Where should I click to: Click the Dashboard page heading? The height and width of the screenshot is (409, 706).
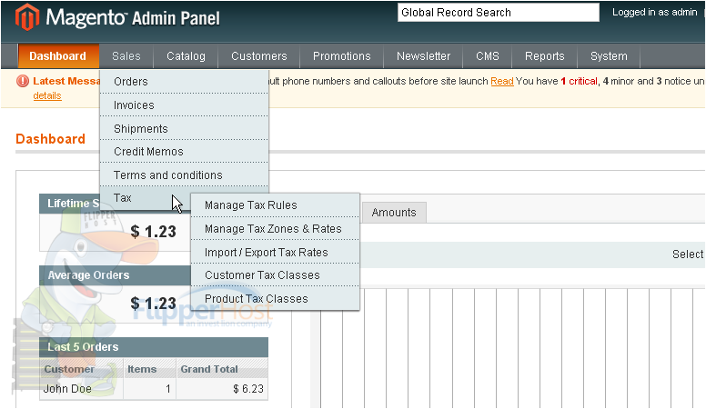[50, 139]
